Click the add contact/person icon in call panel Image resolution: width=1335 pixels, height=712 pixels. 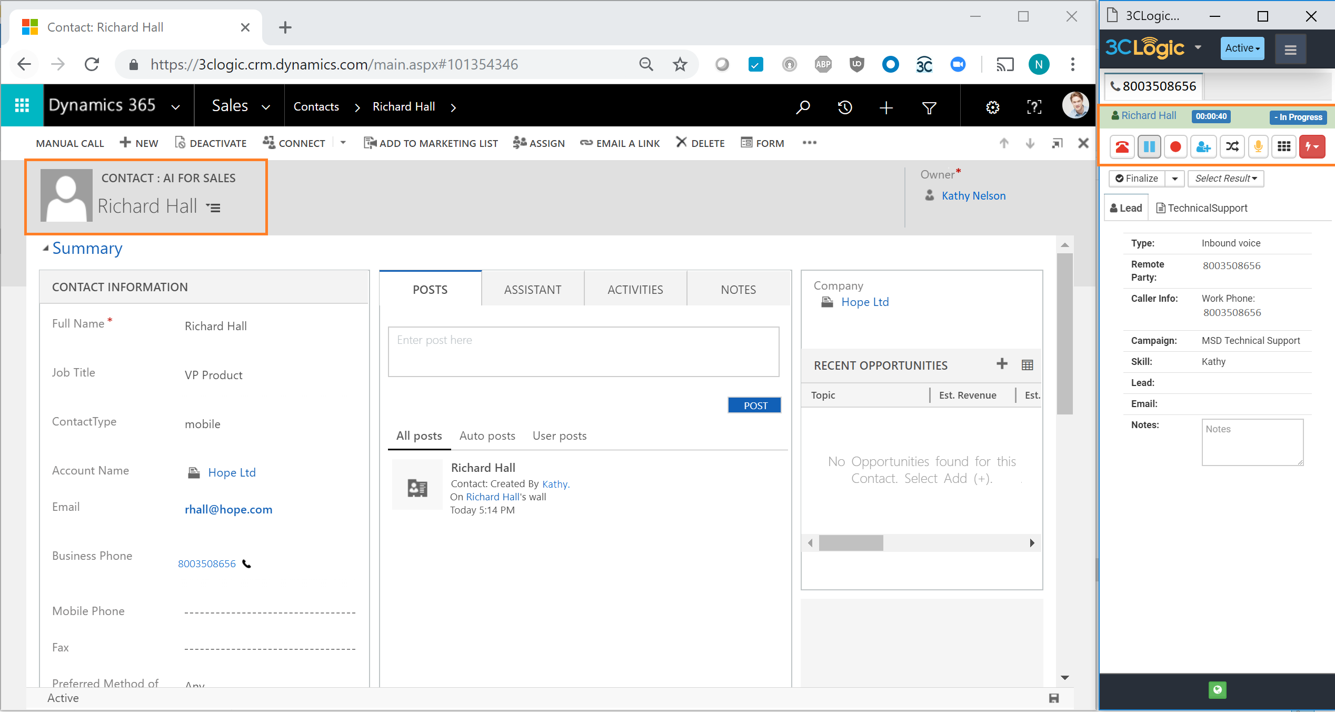pyautogui.click(x=1203, y=146)
